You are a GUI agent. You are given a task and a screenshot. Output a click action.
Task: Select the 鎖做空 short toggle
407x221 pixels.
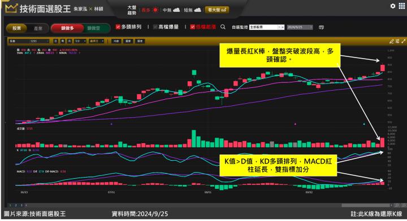(94, 28)
